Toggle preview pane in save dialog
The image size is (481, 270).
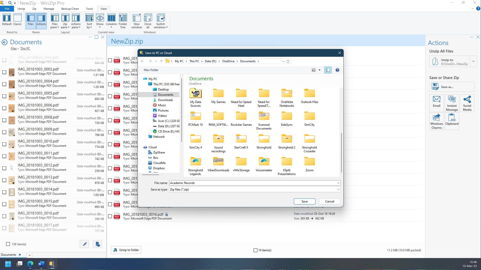pos(328,70)
